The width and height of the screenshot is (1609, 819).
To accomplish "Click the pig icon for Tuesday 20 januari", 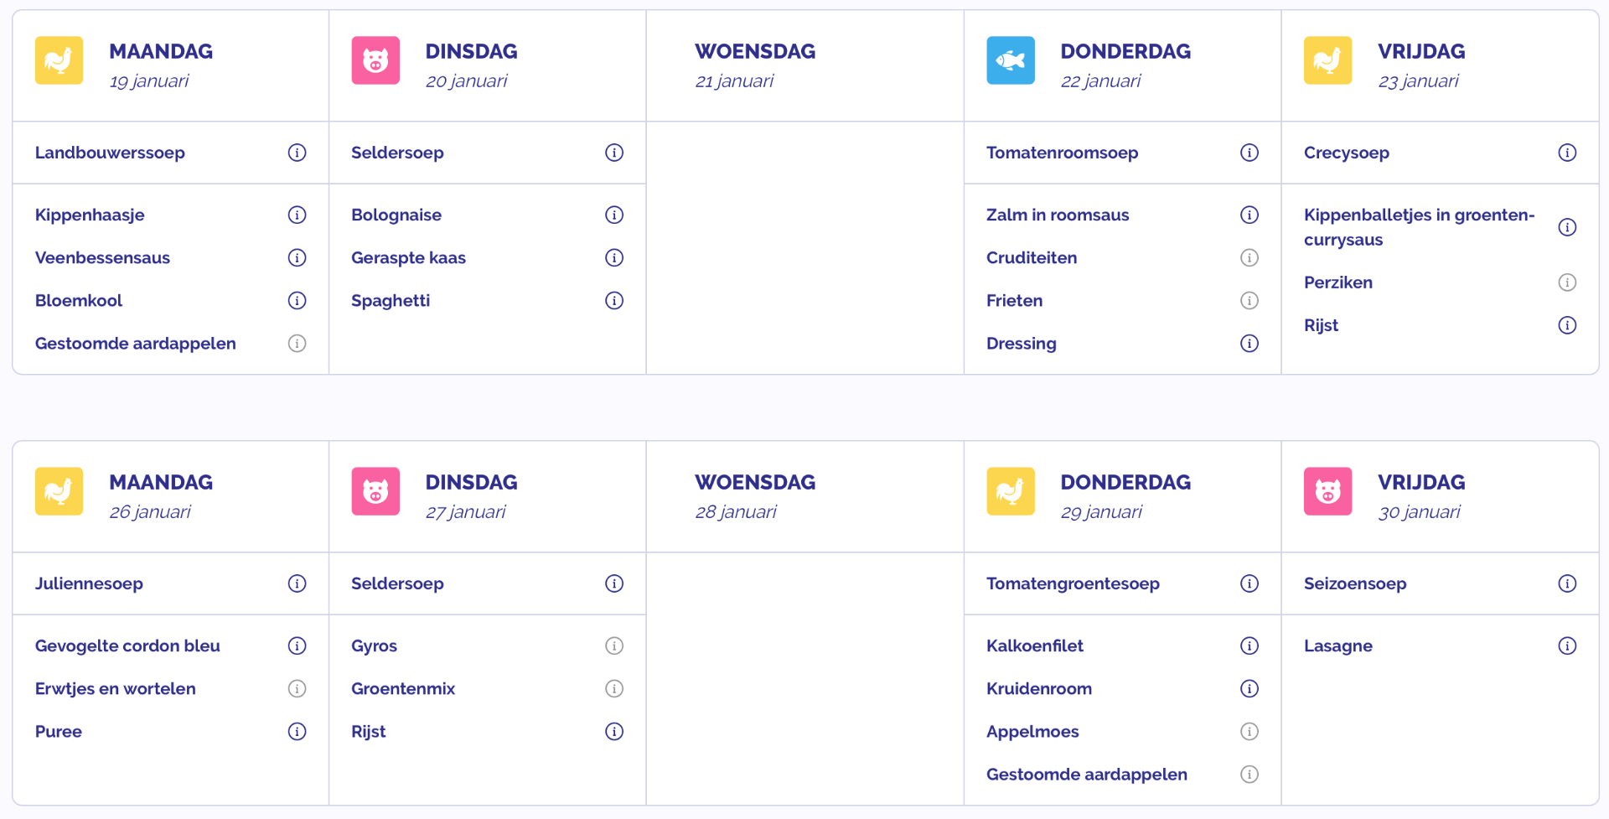I will (x=375, y=60).
